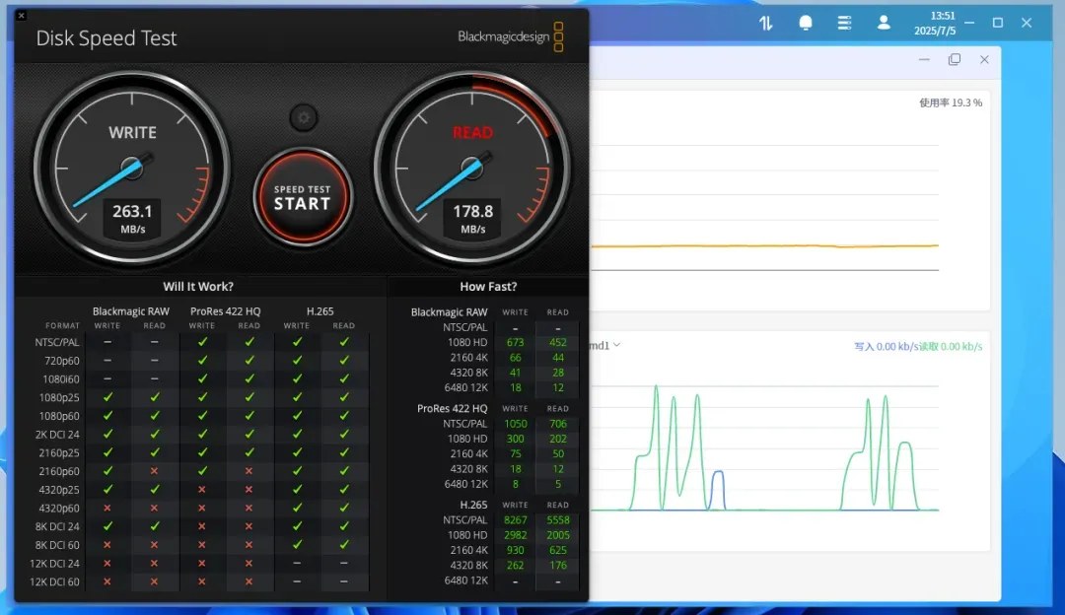Click the 13:51 clock display
1065x615 pixels.
point(942,16)
